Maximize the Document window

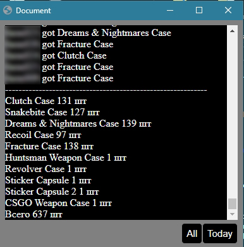coord(199,10)
